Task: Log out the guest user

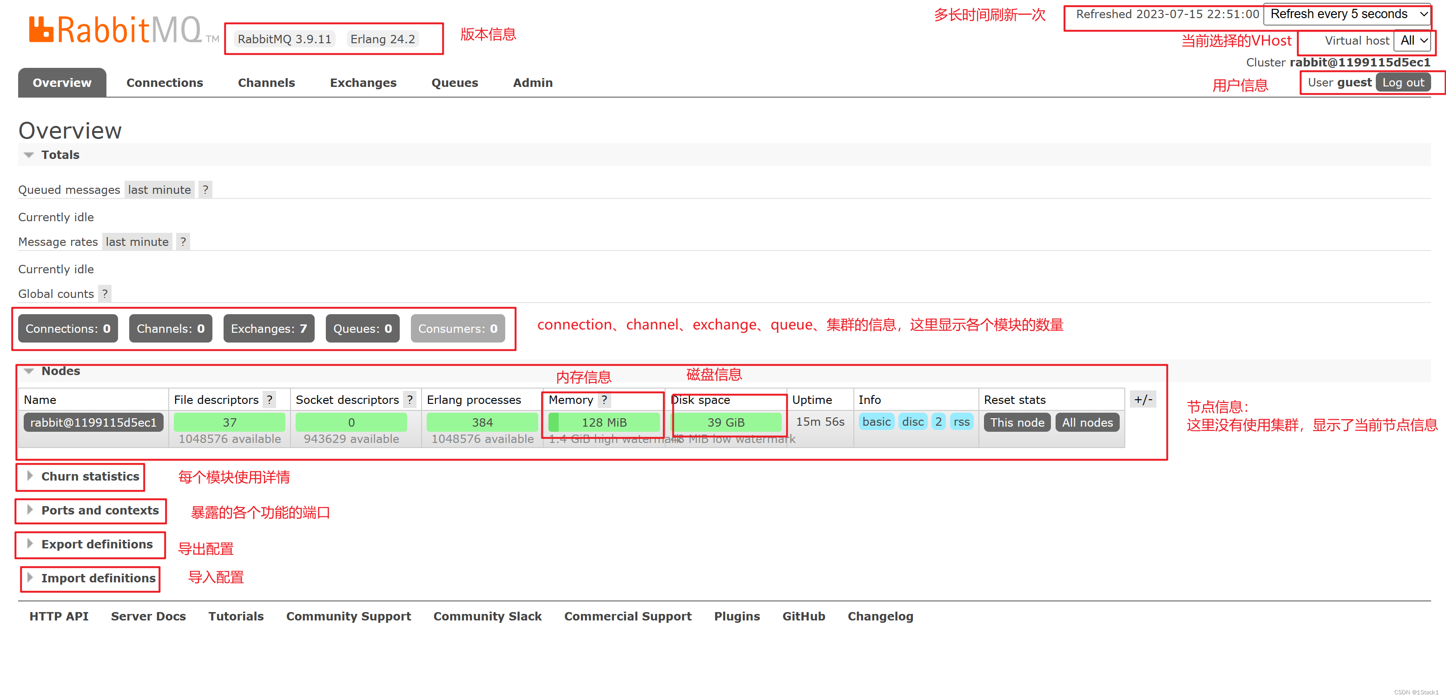Action: pos(1403,83)
